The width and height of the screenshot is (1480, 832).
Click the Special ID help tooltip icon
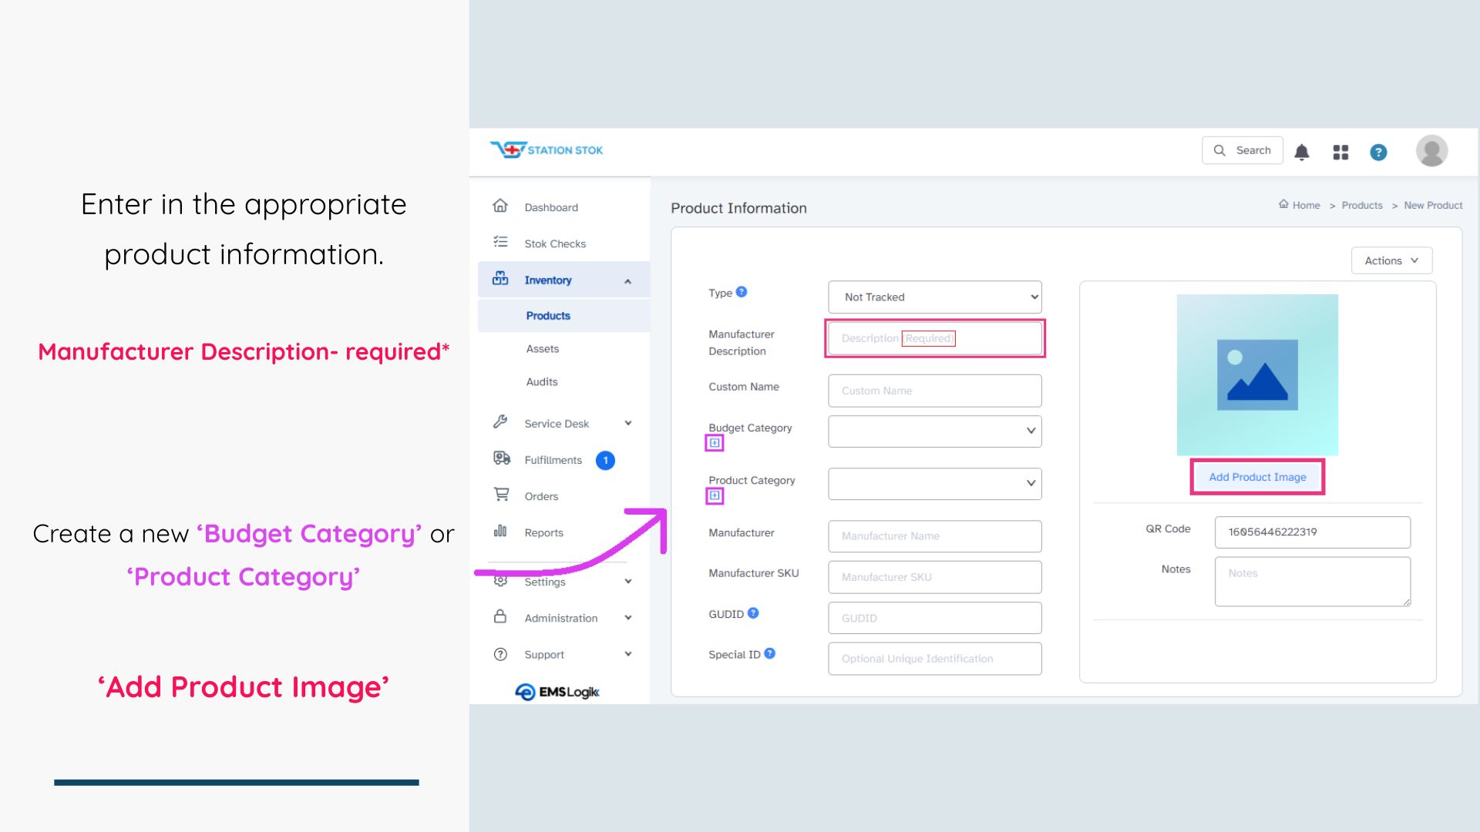coord(769,653)
